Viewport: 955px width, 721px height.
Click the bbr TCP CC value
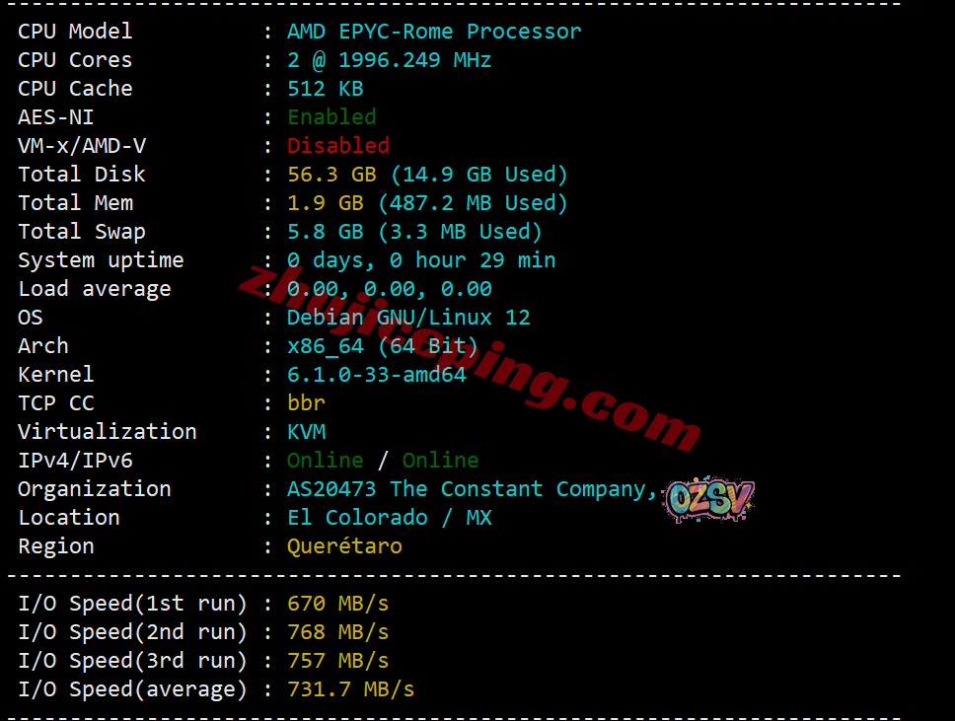click(x=306, y=403)
